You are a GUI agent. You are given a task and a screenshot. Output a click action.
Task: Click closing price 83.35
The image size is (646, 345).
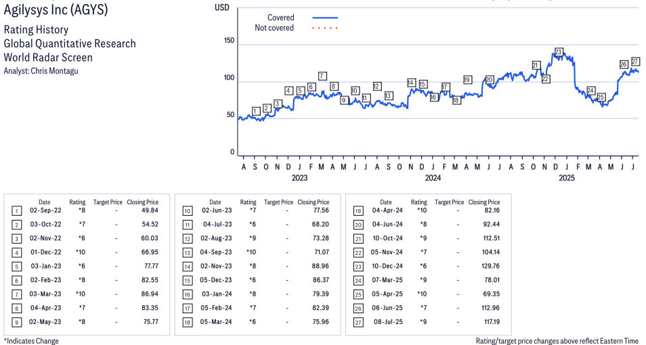tap(150, 308)
